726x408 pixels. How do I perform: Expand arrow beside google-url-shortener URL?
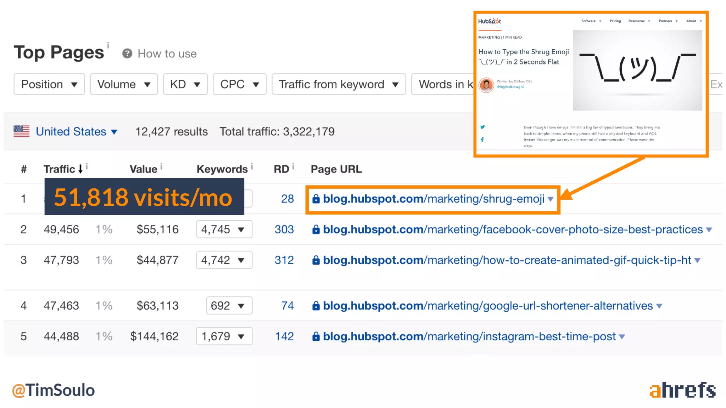point(659,306)
